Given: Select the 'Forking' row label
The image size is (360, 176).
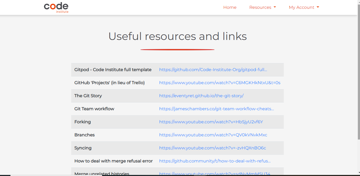Looking at the screenshot, I should tap(82, 122).
